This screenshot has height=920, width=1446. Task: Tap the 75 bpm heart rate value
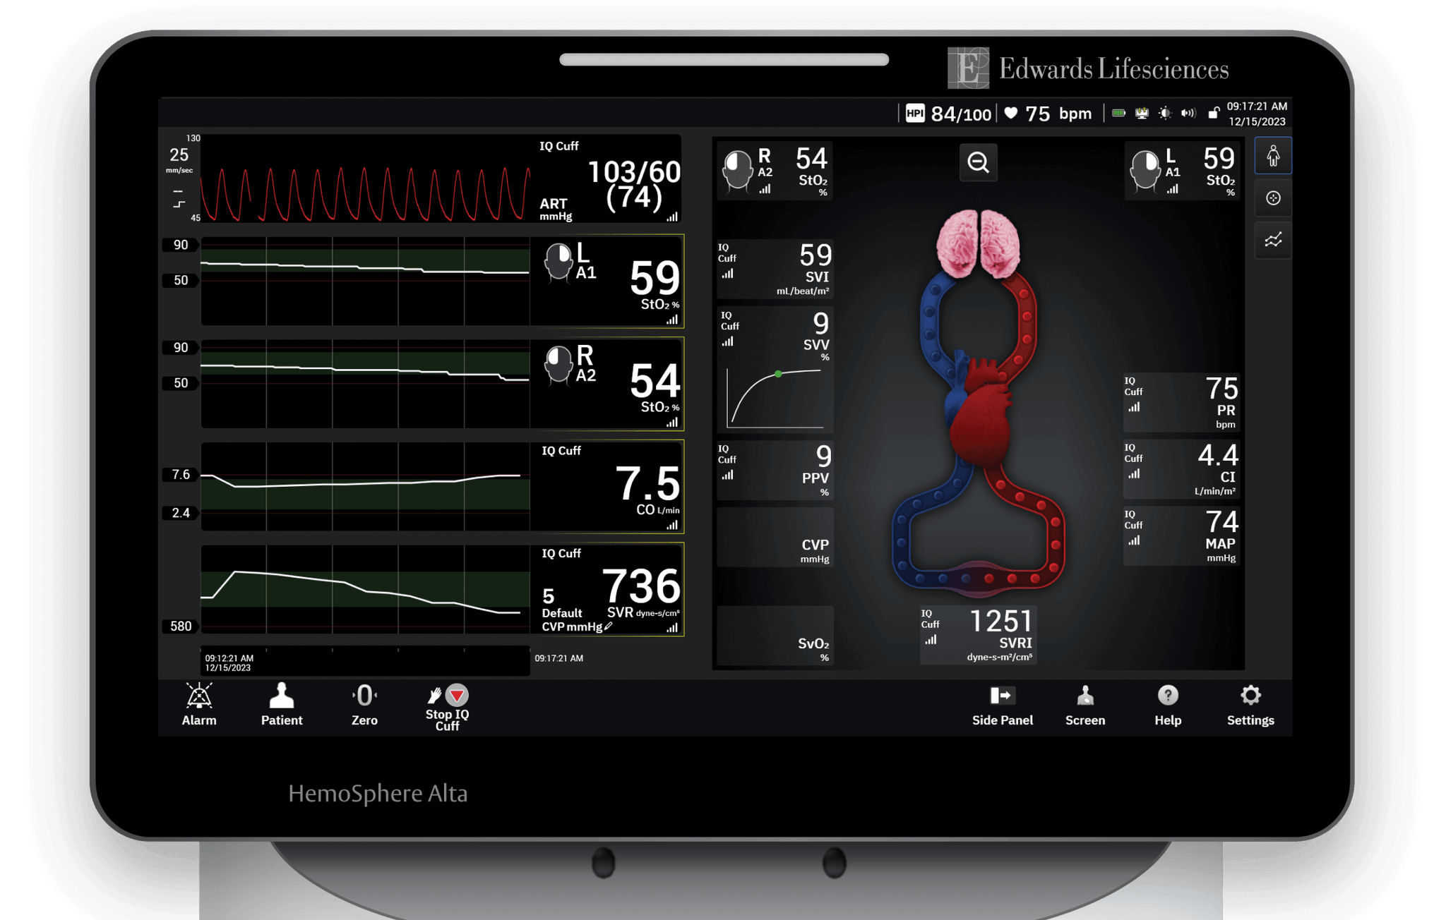coord(1058,113)
